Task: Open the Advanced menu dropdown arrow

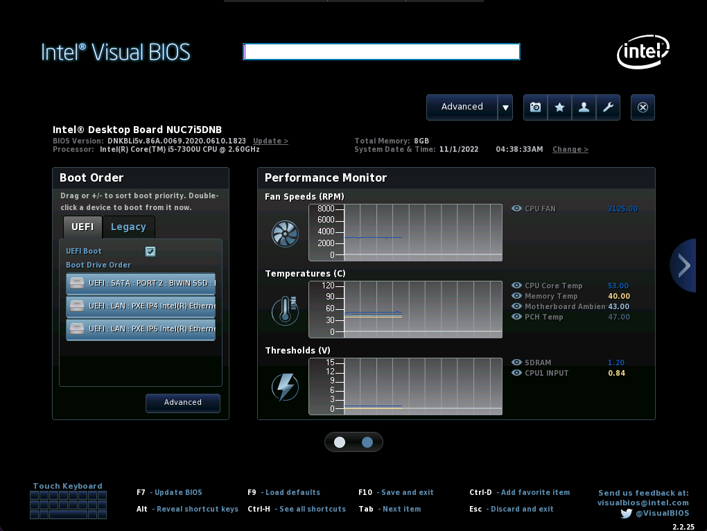Action: click(505, 107)
